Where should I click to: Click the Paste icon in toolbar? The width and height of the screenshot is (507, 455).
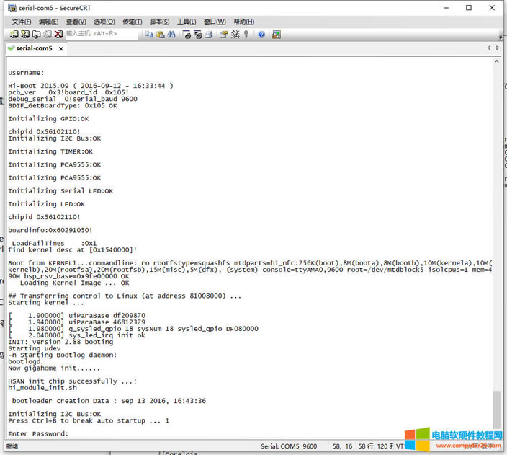[x=159, y=34]
